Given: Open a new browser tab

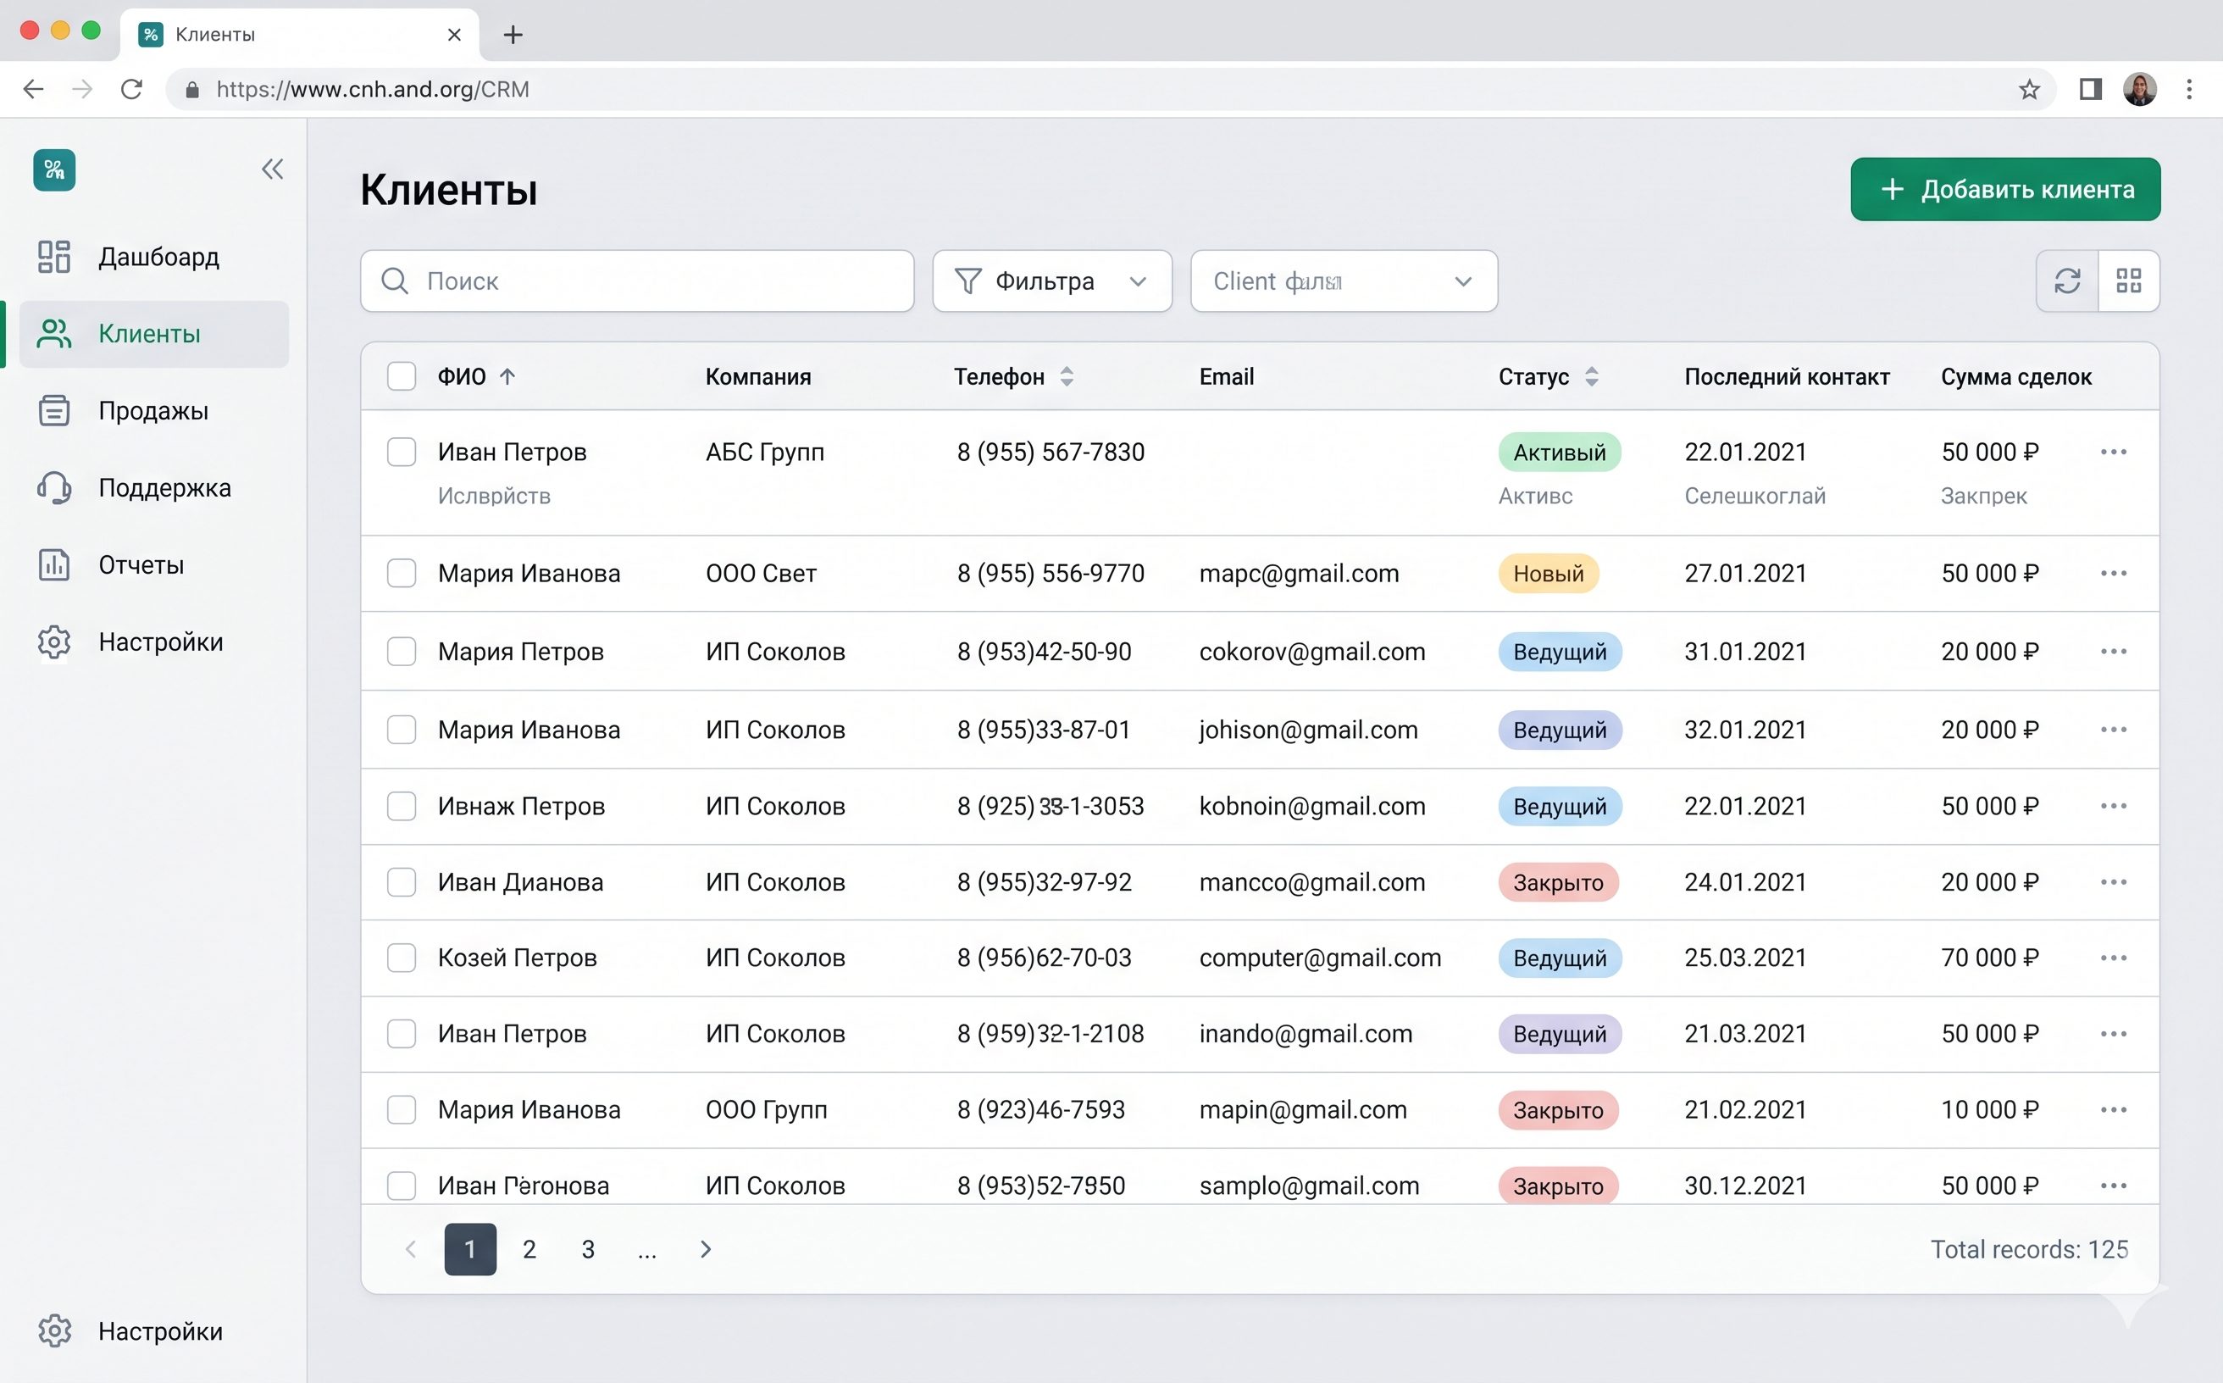Looking at the screenshot, I should 513,35.
